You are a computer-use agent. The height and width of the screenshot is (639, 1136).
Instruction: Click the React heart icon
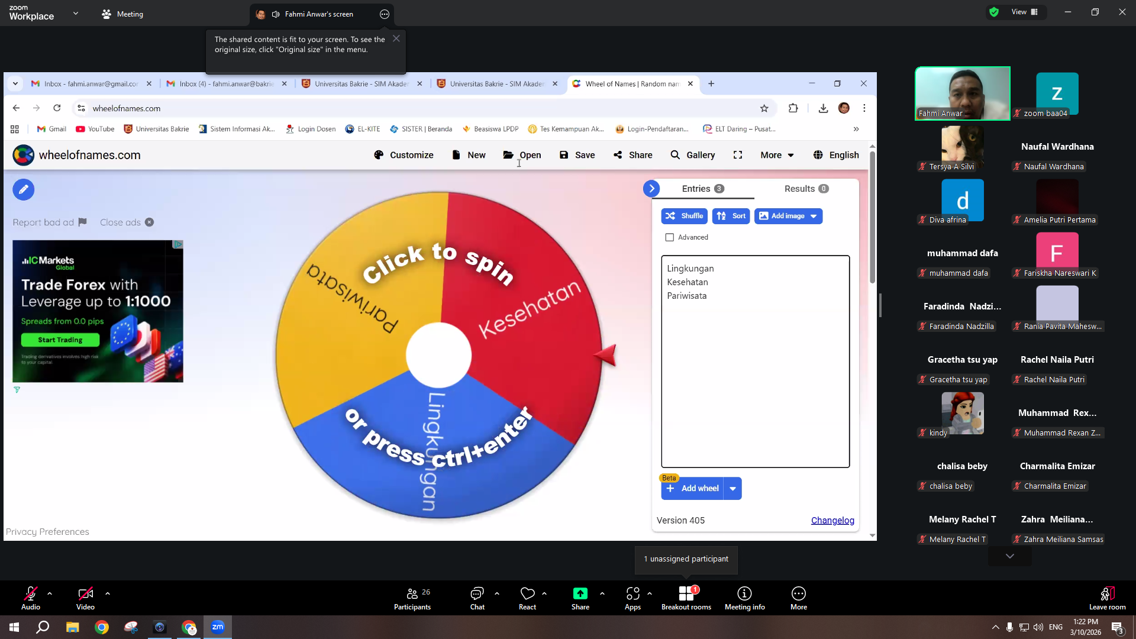pos(527,593)
